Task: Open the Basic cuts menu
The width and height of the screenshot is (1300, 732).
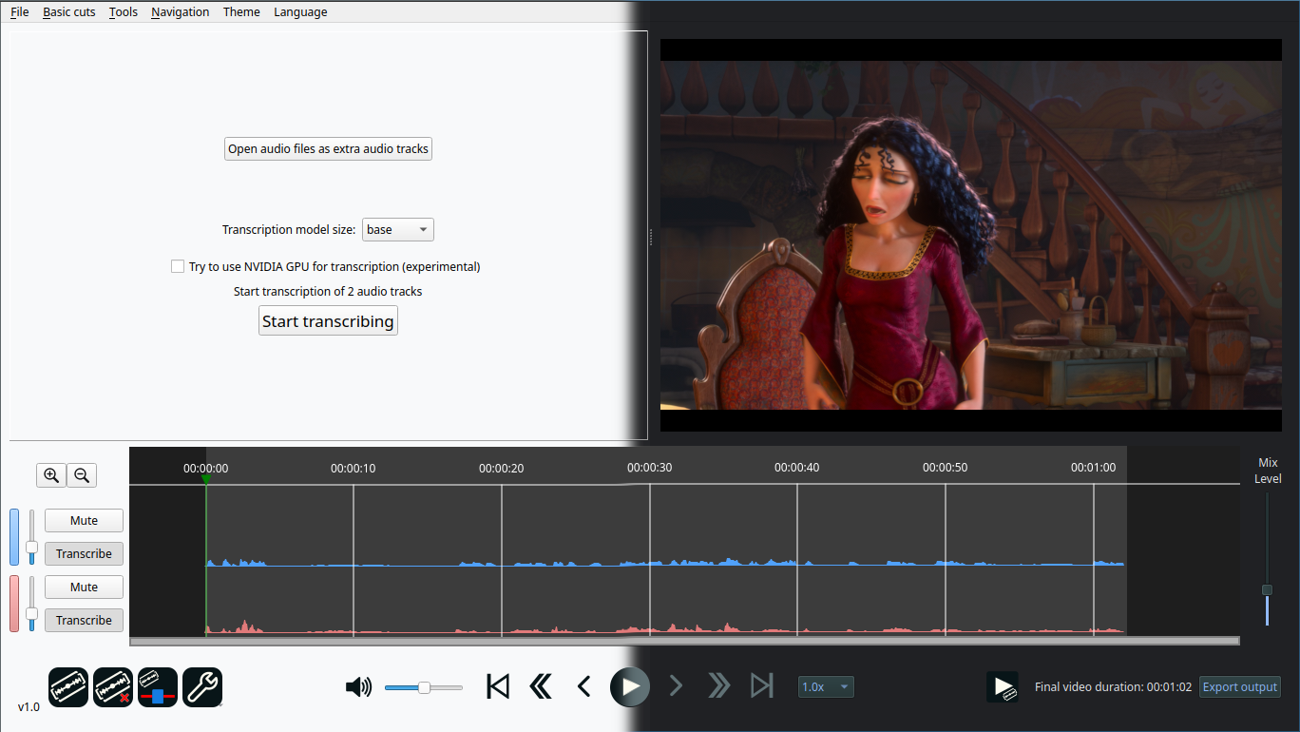Action: coord(69,12)
